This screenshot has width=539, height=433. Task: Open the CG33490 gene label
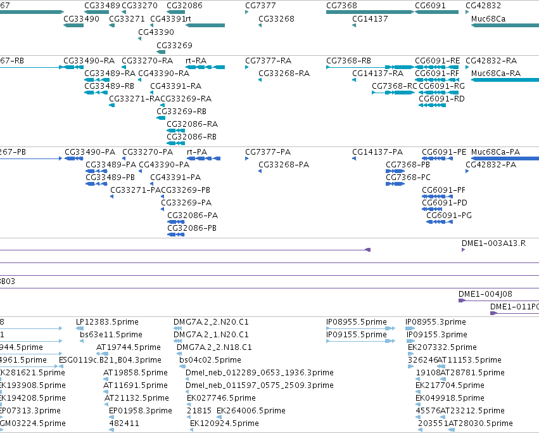pos(81,19)
